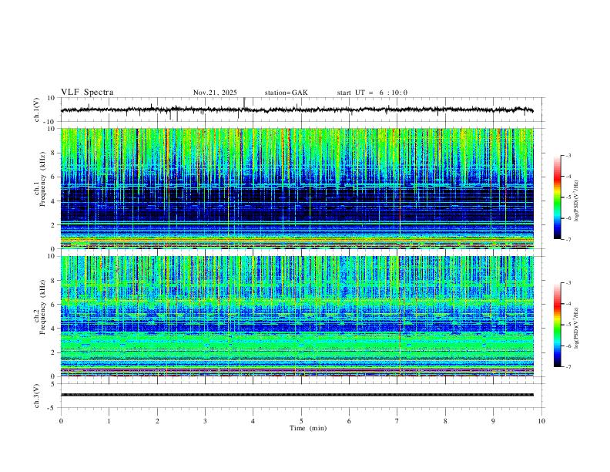Click the ch.1 PSD color scale bar
The image size is (610, 472).
558,197
